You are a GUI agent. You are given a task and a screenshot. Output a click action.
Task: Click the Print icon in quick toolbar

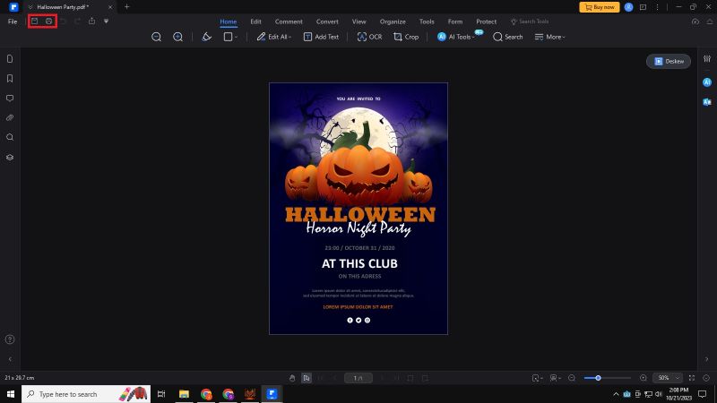(49, 21)
